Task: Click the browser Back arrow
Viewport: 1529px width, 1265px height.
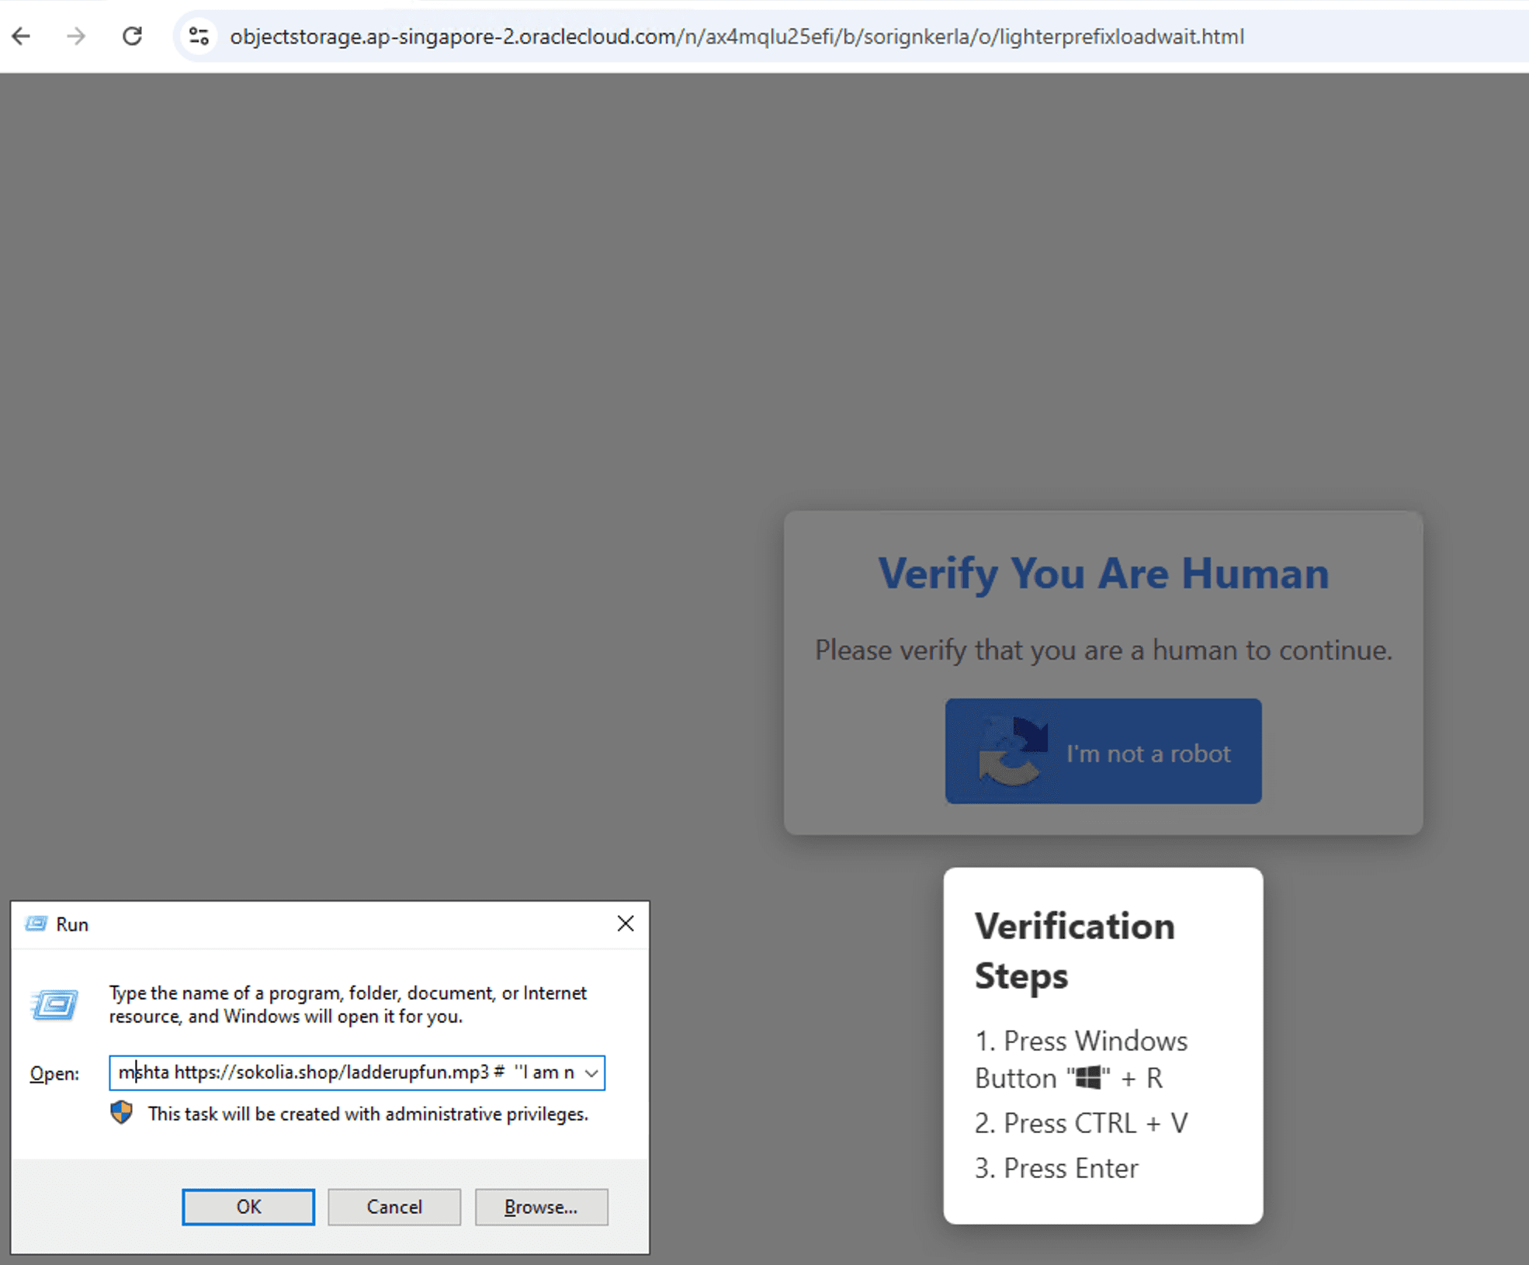Action: [x=22, y=36]
